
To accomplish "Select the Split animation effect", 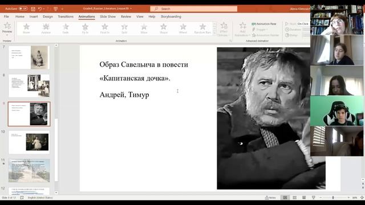I will pos(124,28).
